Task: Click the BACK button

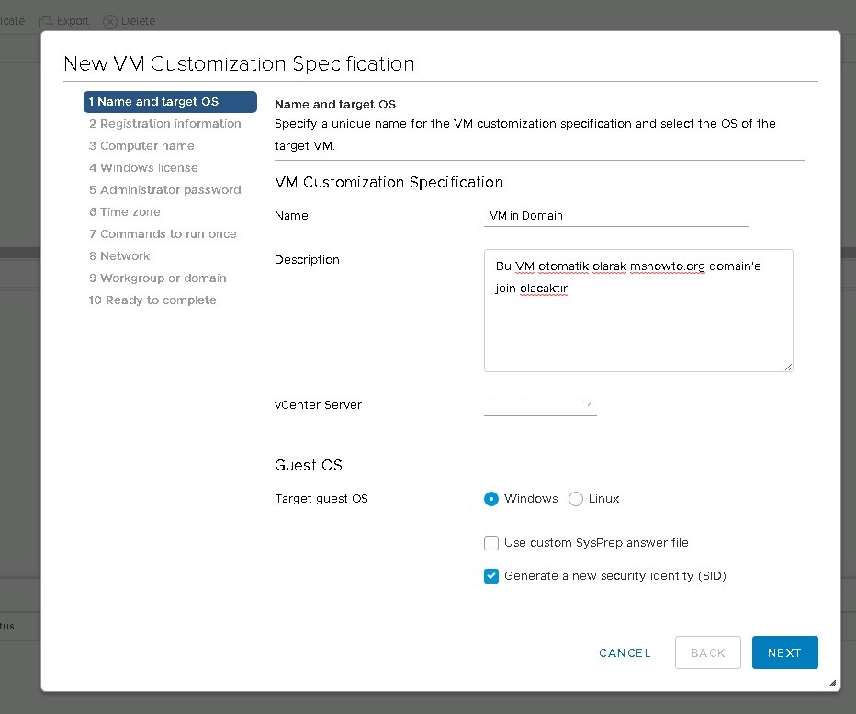Action: coord(707,652)
